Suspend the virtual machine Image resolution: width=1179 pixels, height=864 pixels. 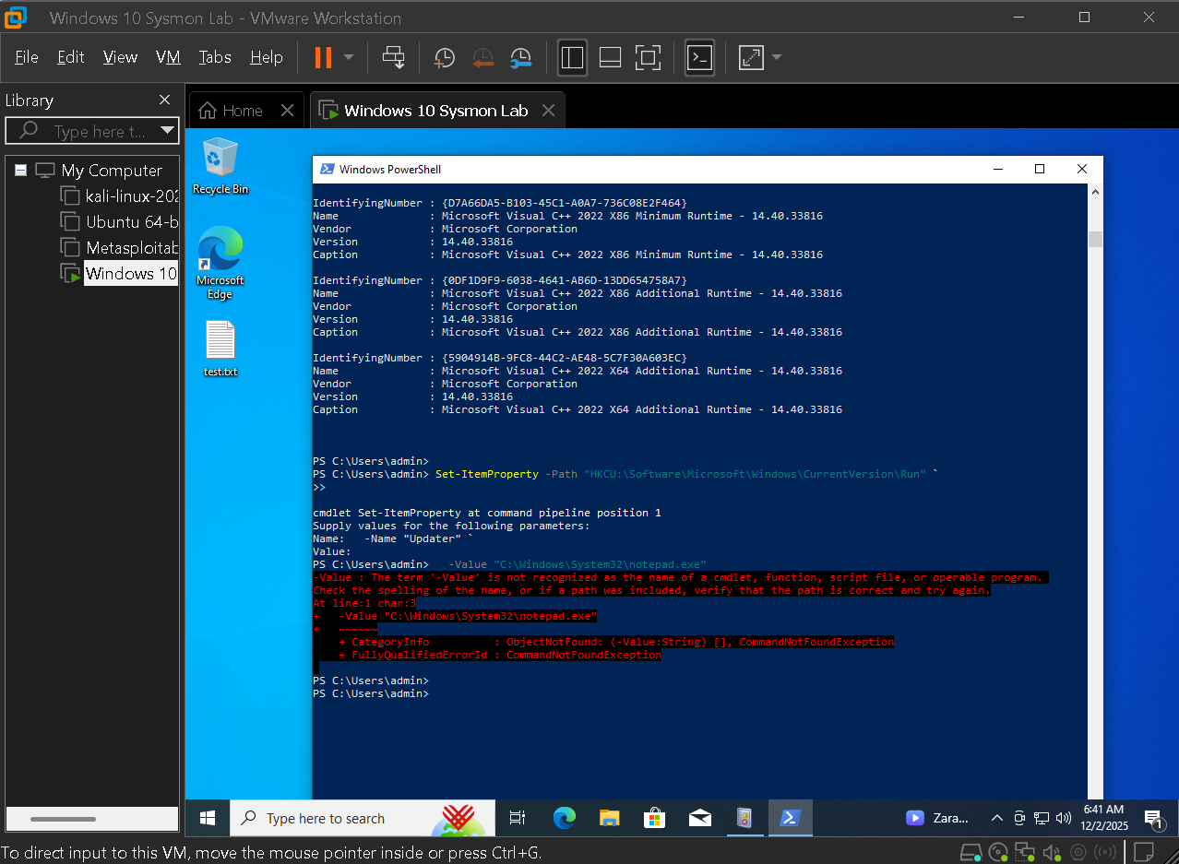[325, 57]
